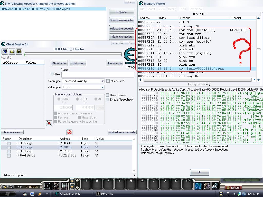This screenshot has width=263, height=197.
Task: Click the show desktop quick launch icon
Action: [32, 194]
